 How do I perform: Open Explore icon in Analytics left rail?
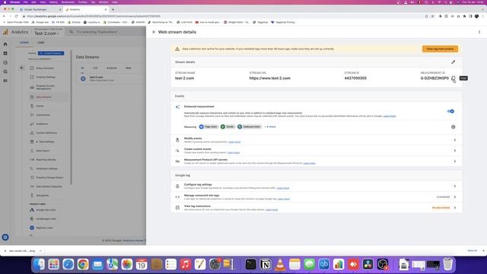(5, 62)
